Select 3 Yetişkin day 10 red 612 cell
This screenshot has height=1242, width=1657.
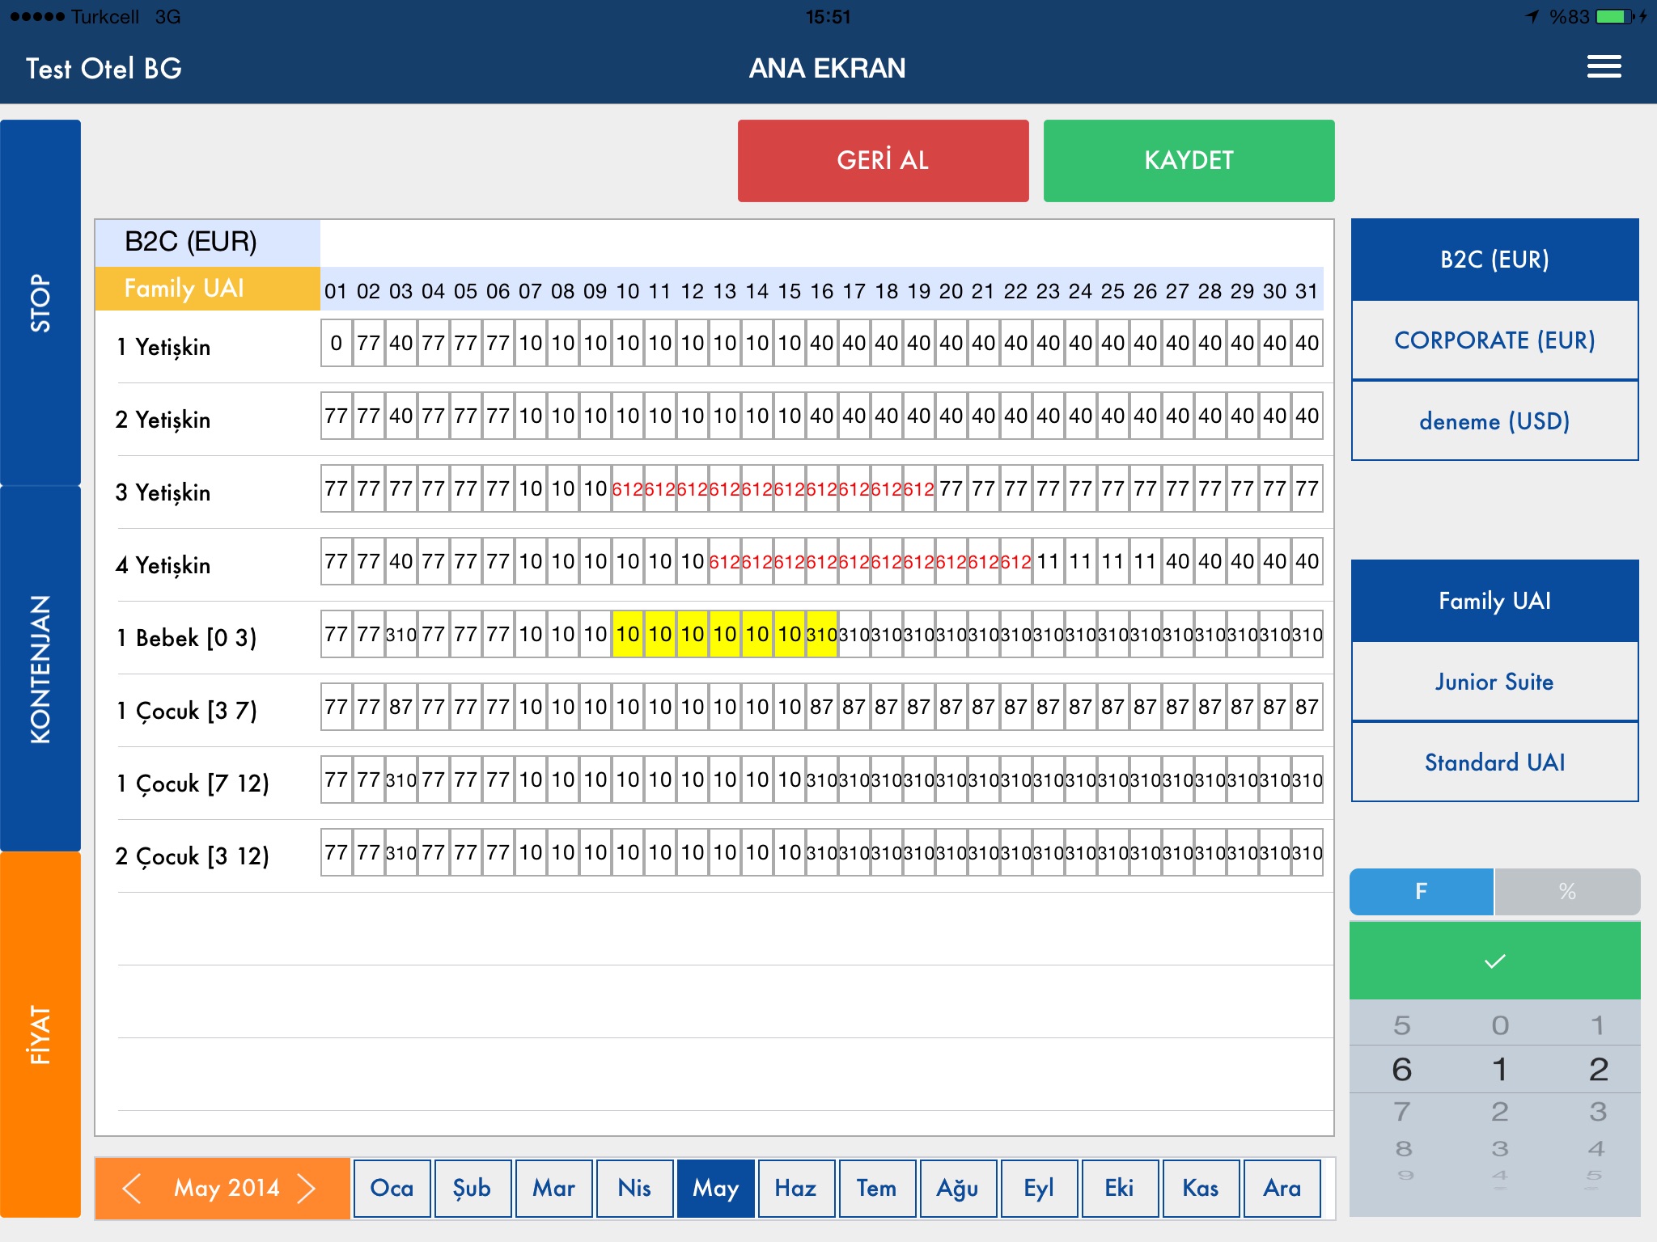pos(628,488)
